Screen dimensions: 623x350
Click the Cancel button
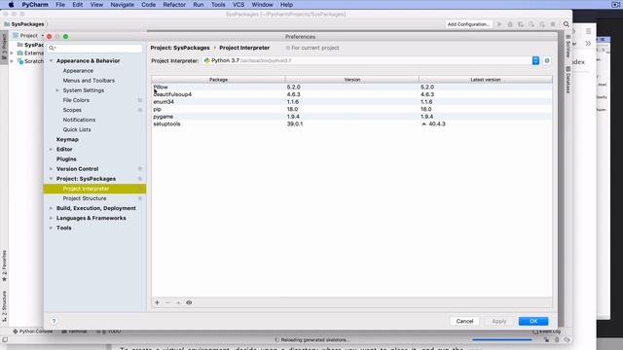pos(464,321)
